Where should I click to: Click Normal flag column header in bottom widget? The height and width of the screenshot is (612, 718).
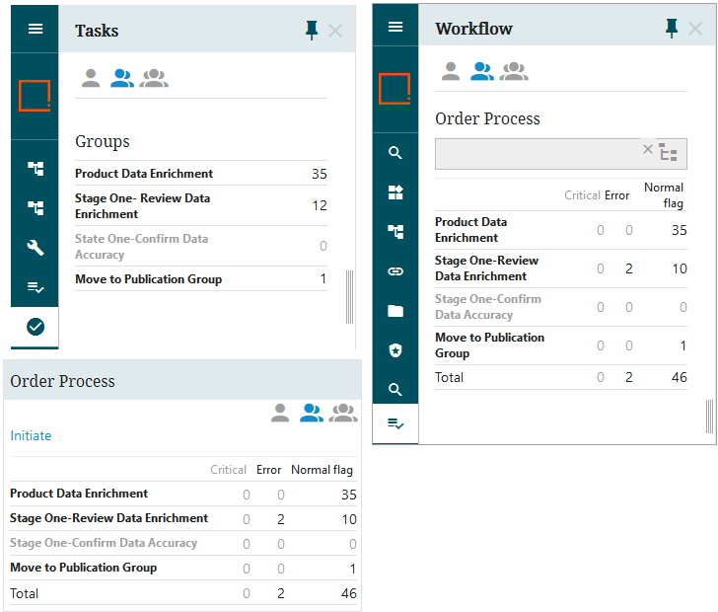point(322,470)
